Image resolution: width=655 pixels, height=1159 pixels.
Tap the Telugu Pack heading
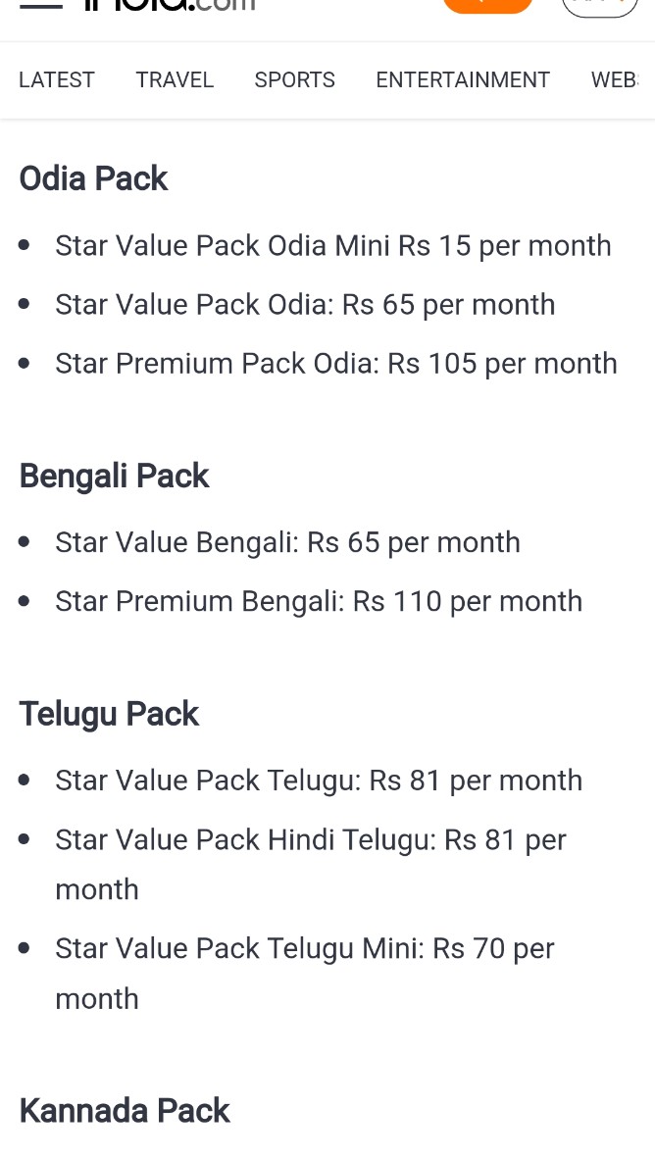tap(109, 714)
